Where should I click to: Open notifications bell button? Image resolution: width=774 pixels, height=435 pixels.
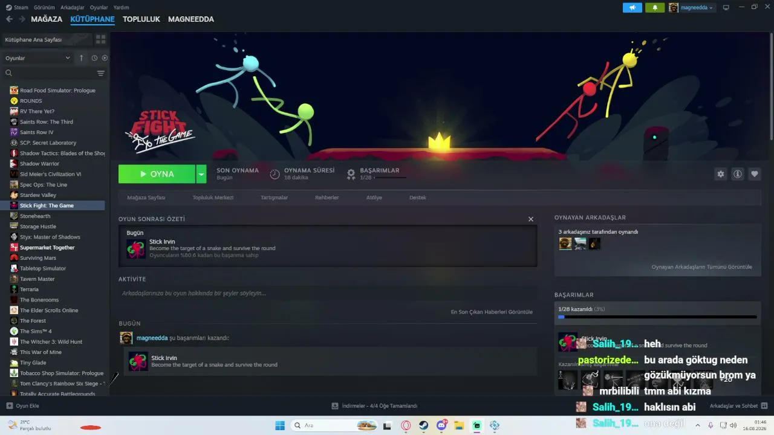click(x=654, y=7)
